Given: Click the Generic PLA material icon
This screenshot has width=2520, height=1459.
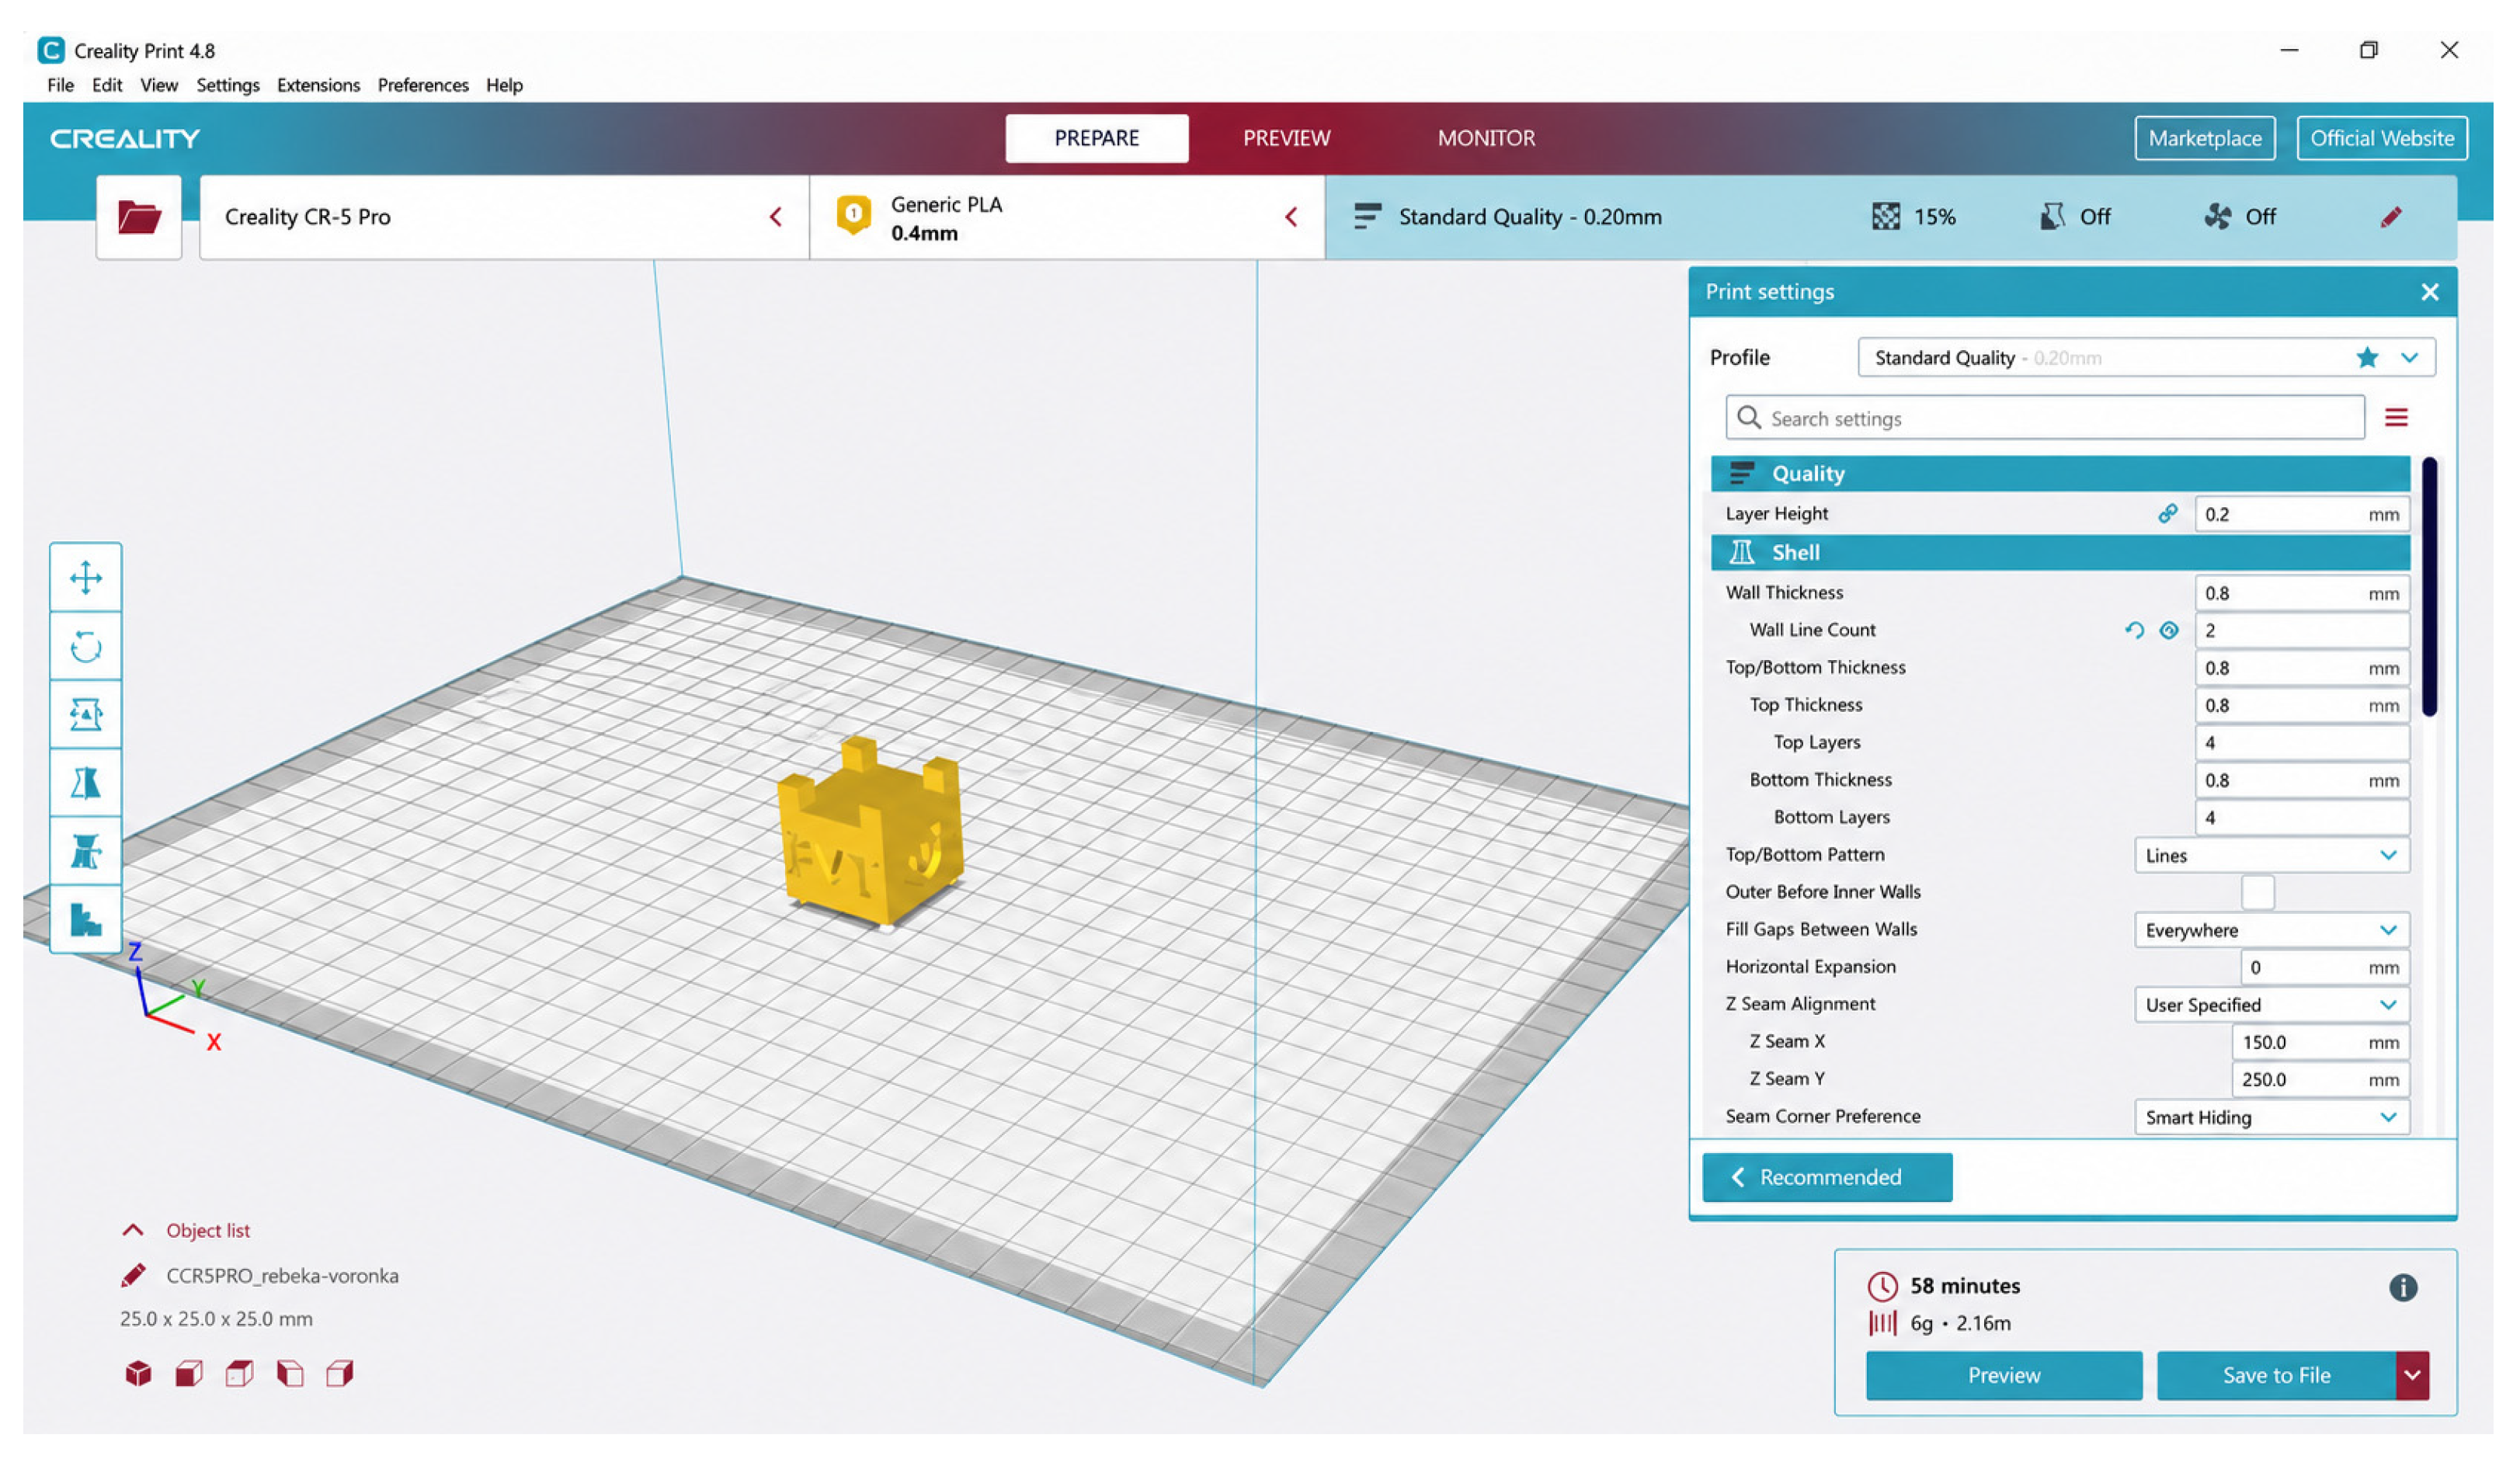Looking at the screenshot, I should pos(853,215).
